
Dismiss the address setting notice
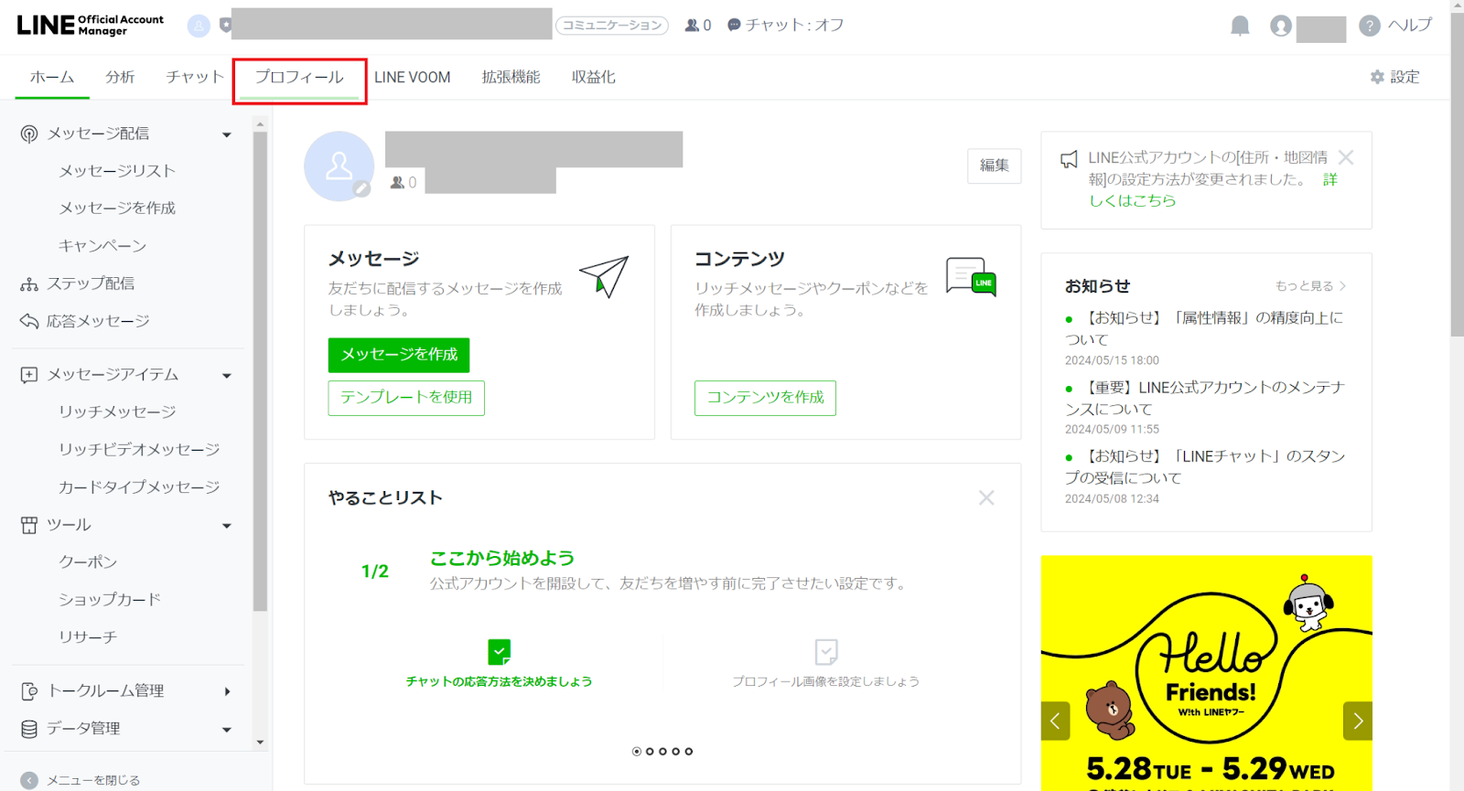1346,157
